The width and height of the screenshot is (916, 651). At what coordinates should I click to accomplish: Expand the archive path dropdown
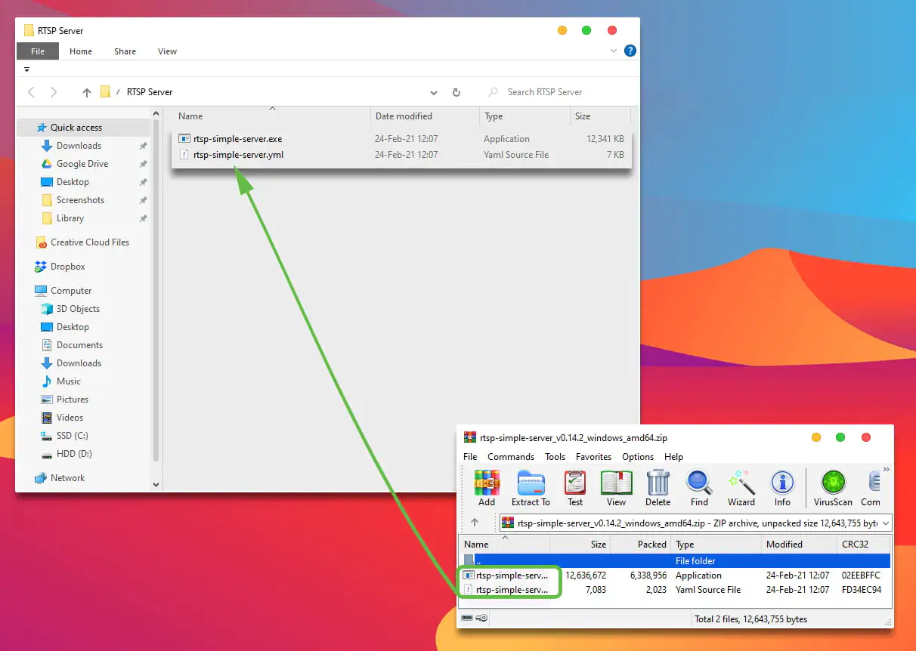click(885, 523)
